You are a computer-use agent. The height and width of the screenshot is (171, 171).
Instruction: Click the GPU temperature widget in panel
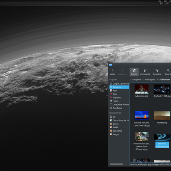[167, 3]
